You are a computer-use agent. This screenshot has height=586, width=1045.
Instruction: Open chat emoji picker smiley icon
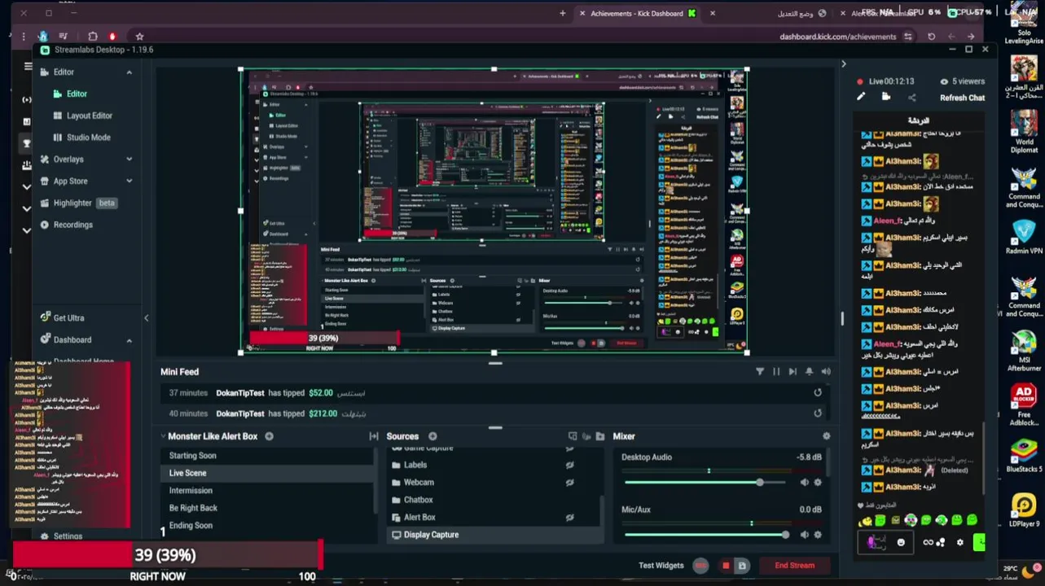click(901, 542)
